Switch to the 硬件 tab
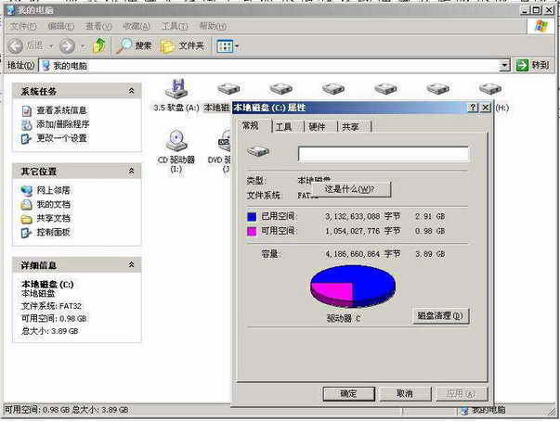Viewport: 560px width, 421px height. click(x=317, y=127)
